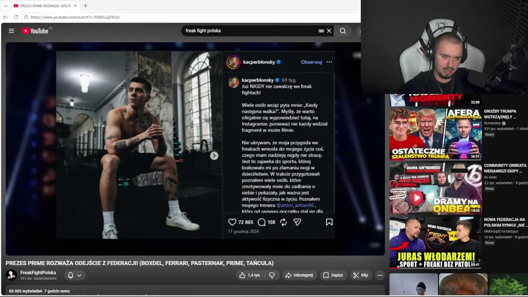Viewport: 528px width, 297px height.
Task: Open NOWA FEDERACJA NA POLSKIM RYNKU title
Action: pyautogui.click(x=505, y=223)
